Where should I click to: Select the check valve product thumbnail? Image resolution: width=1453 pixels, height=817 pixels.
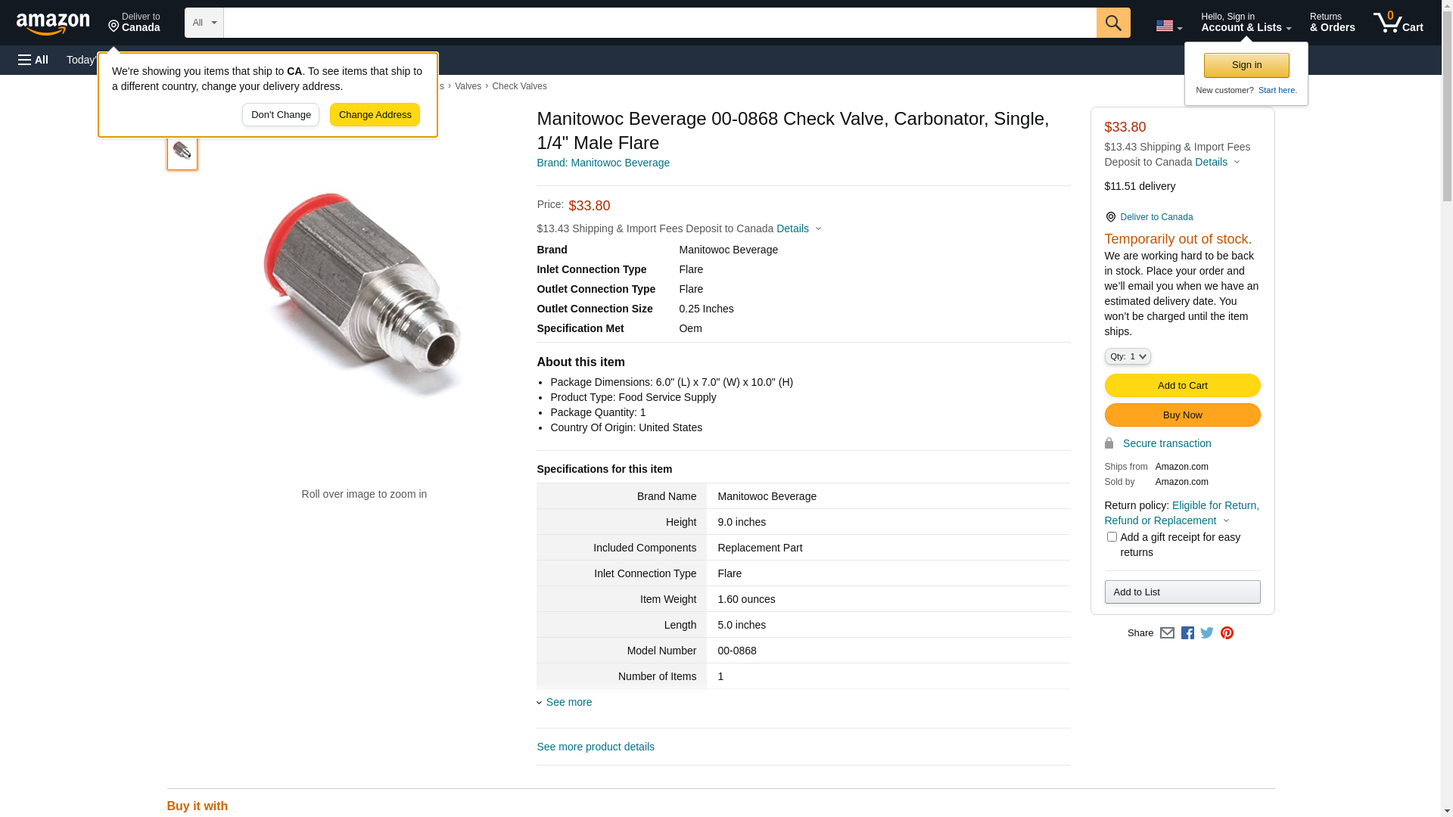coord(182,151)
